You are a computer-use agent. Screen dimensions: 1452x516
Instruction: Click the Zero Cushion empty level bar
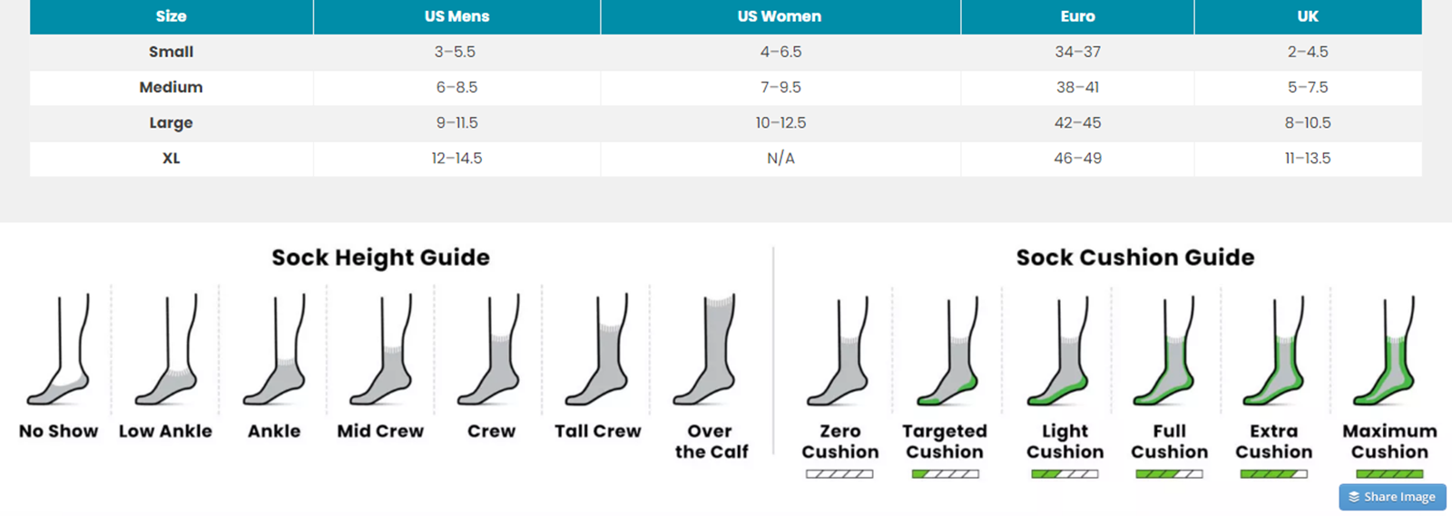[x=839, y=474]
